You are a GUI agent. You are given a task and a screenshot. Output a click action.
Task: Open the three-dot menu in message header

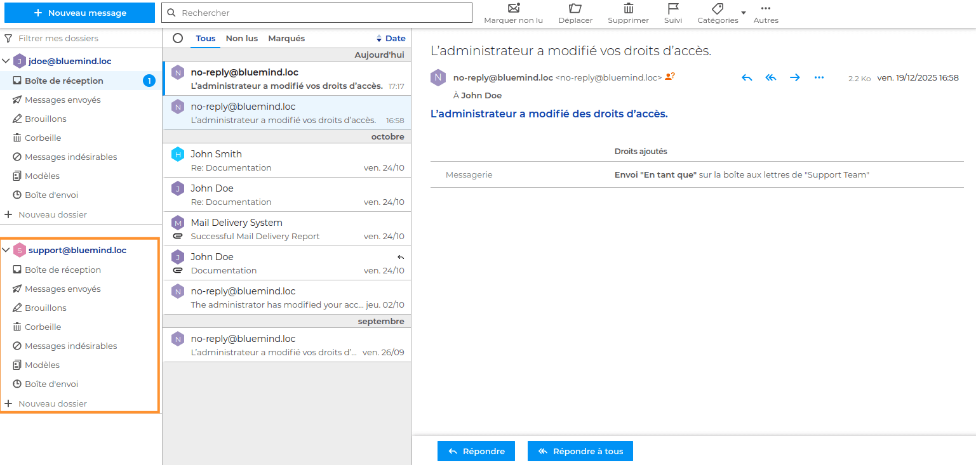tap(819, 77)
